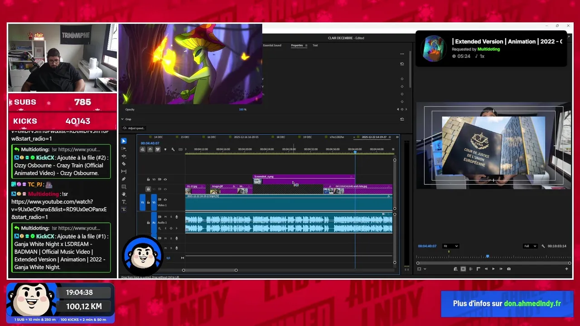Image resolution: width=580 pixels, height=326 pixels.
Task: Select the Hand tool
Action: click(x=124, y=194)
